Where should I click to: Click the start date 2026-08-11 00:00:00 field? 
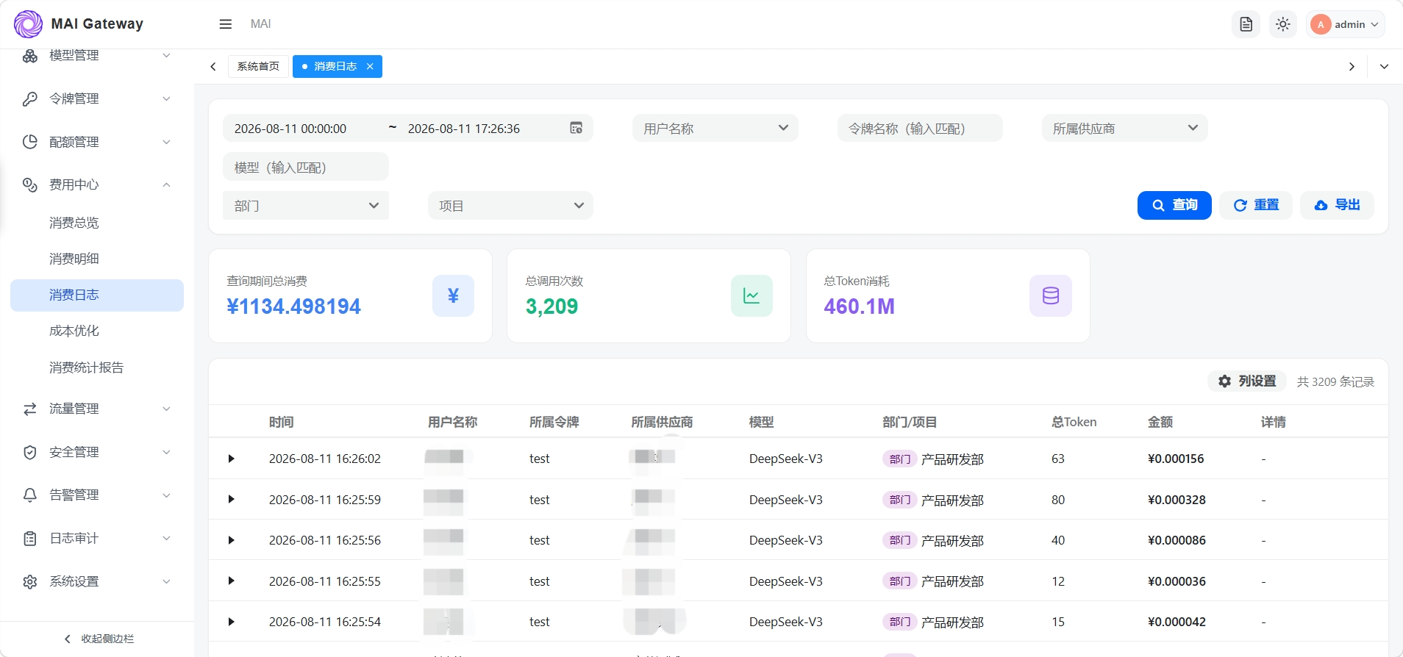click(290, 129)
